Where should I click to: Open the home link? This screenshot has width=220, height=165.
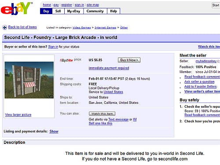(47, 5)
